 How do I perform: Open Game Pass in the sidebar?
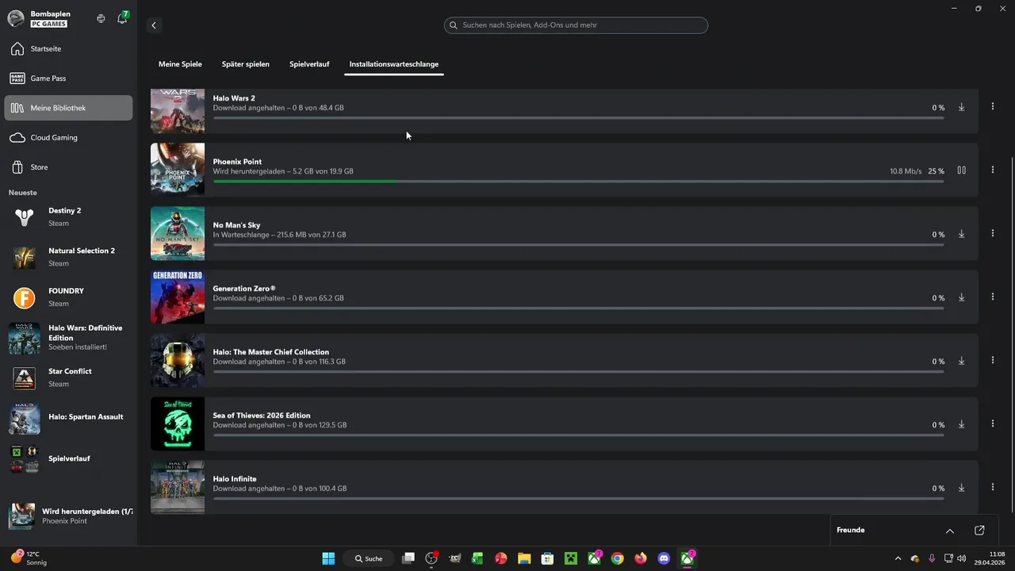coord(68,79)
